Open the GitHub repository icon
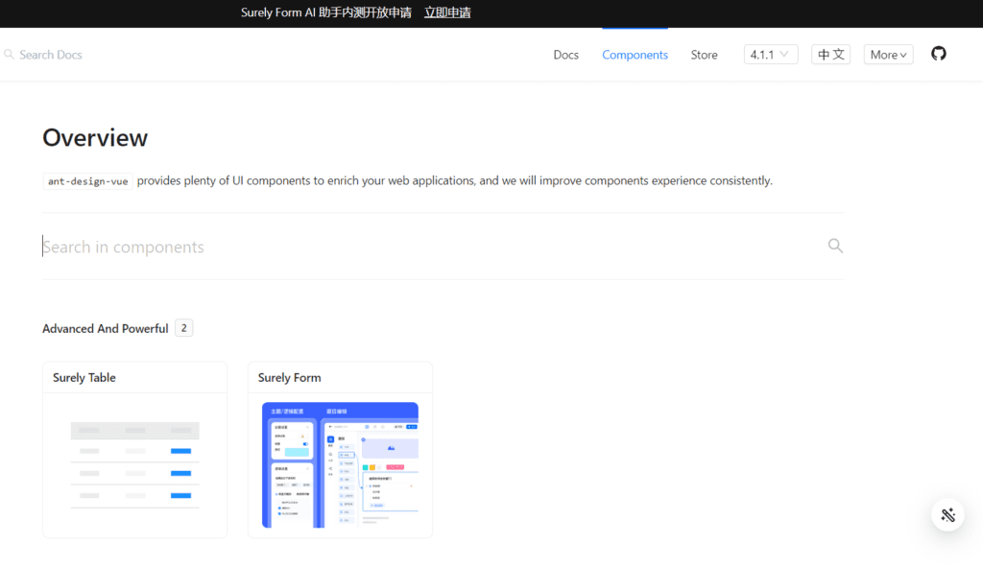983x567 pixels. [x=938, y=54]
